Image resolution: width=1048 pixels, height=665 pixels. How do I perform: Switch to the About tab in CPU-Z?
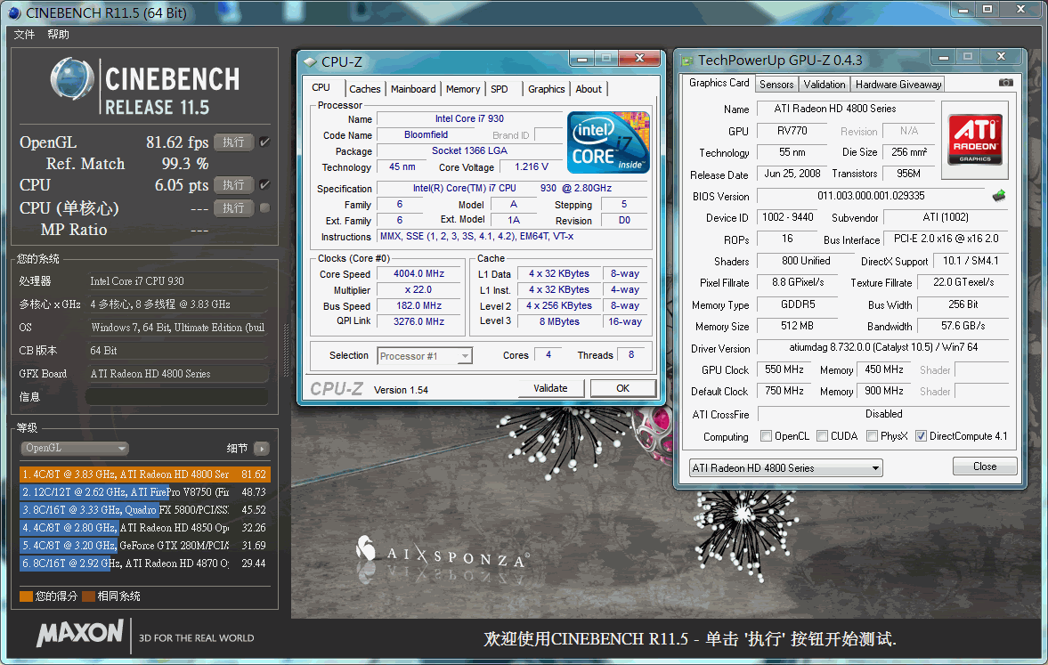(x=589, y=89)
